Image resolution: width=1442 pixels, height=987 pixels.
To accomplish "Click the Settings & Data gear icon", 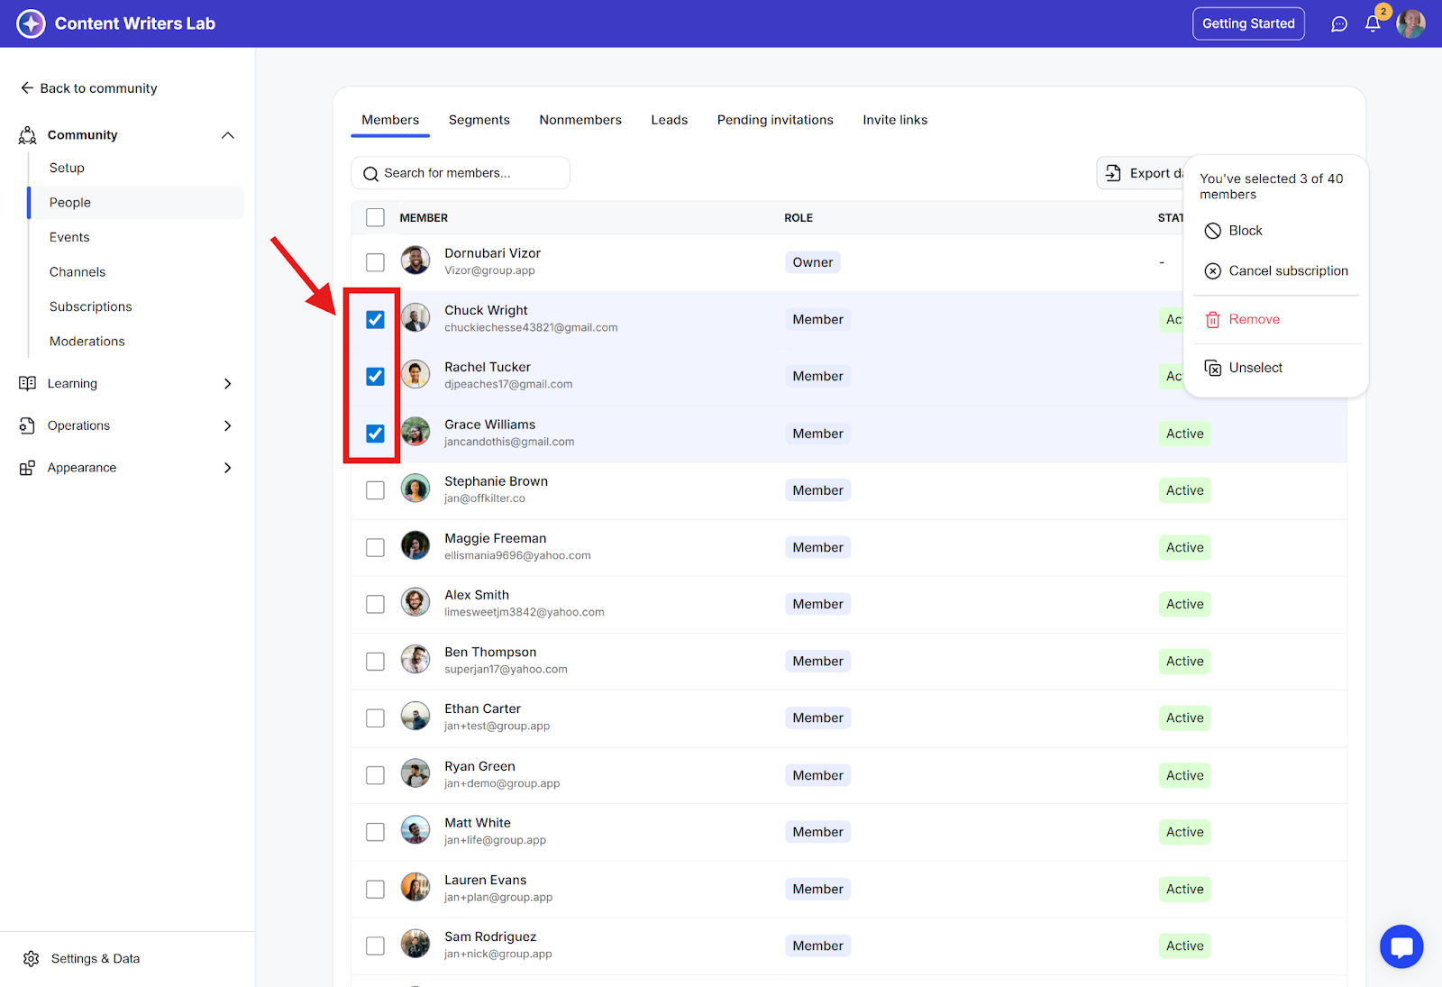I will click(x=32, y=958).
